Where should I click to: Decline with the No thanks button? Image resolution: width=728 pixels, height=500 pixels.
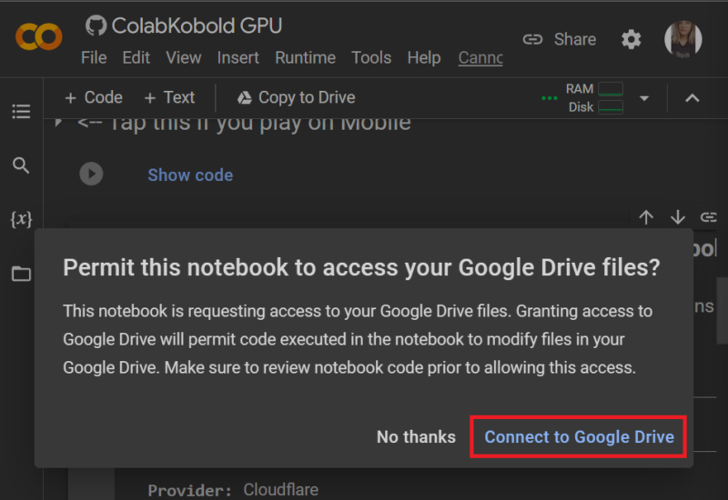pyautogui.click(x=416, y=437)
